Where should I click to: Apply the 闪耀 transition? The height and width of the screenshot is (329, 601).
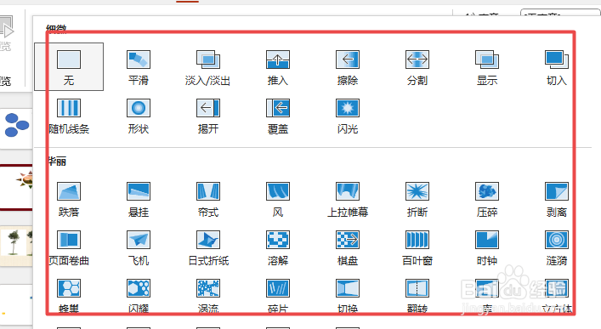pos(139,296)
